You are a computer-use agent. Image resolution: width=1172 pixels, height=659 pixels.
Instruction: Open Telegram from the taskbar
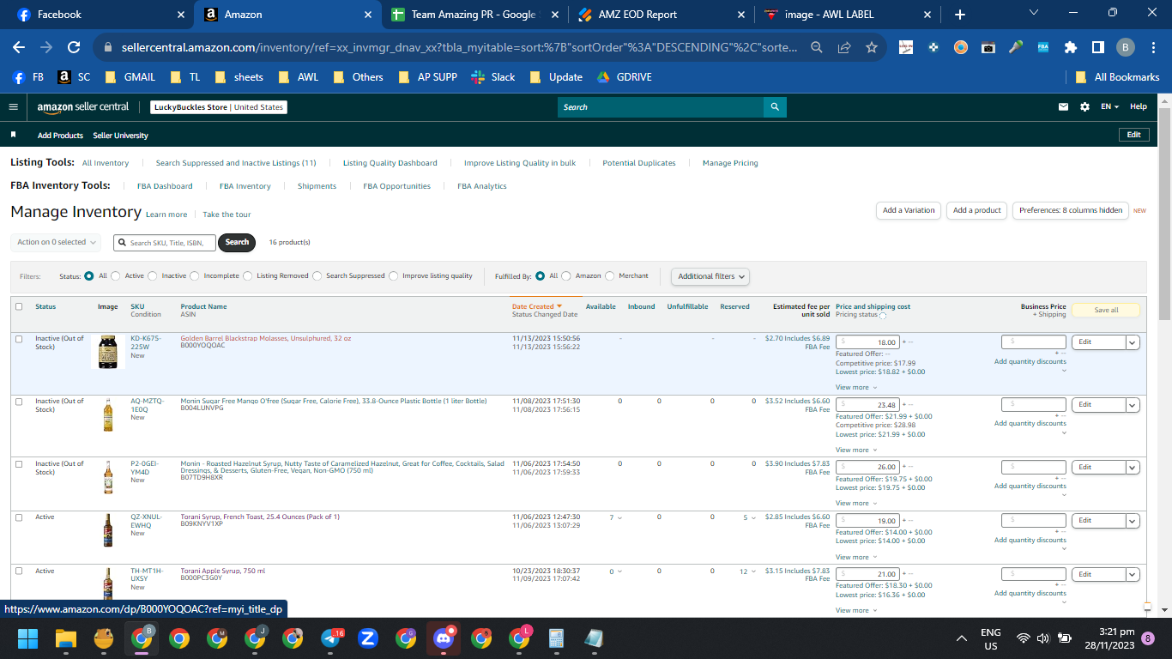point(332,638)
